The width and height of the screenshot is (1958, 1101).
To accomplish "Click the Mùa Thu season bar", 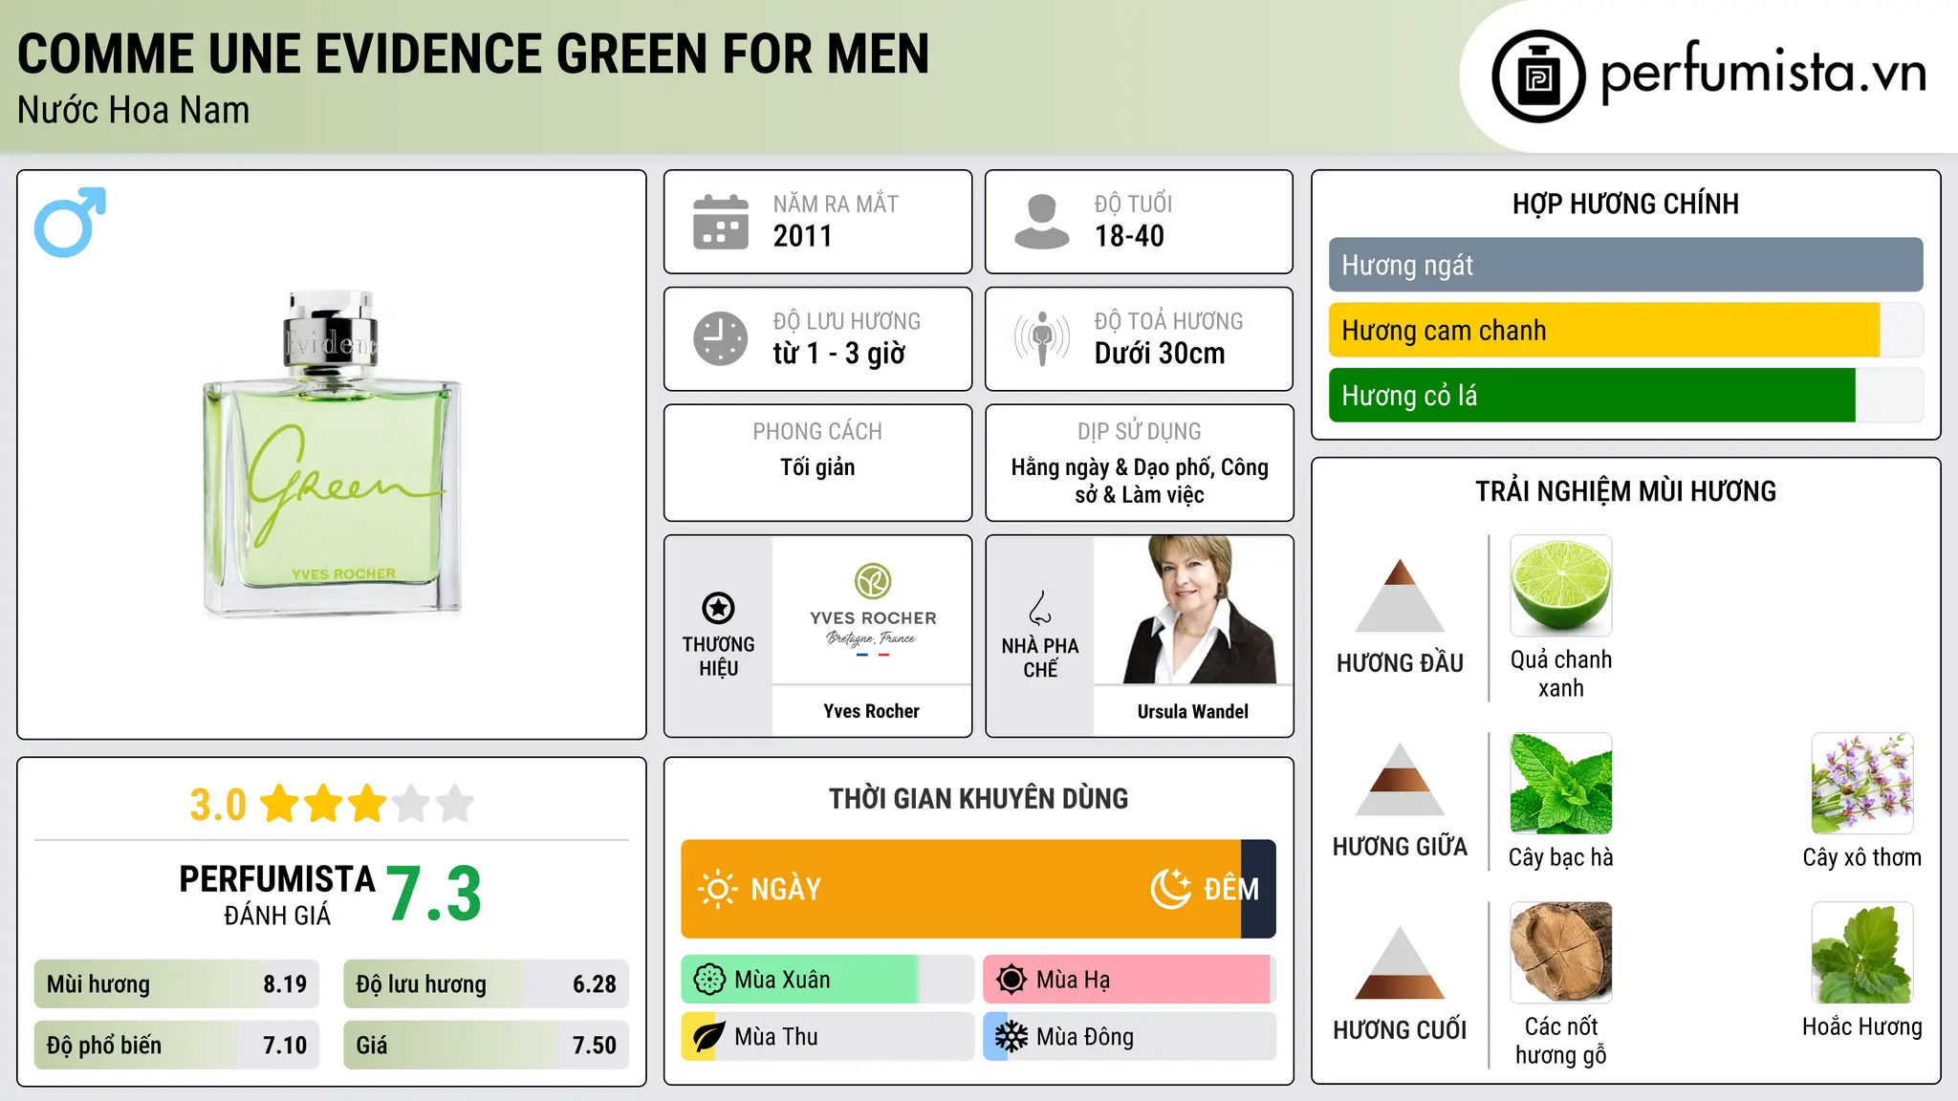I will tap(828, 1037).
